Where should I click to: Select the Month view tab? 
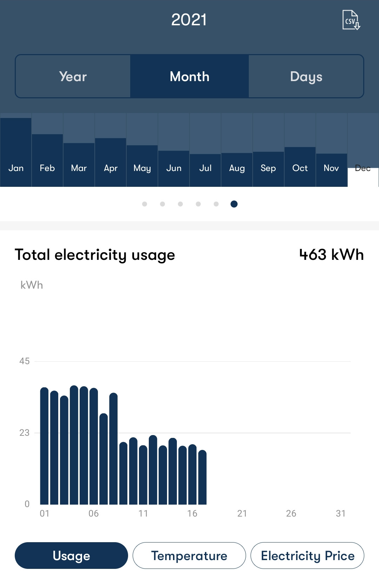tap(189, 76)
